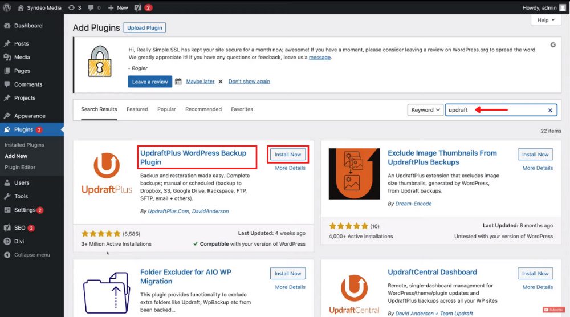570x317 pixels.
Task: Click the DavidAnderson author link
Action: (x=210, y=211)
